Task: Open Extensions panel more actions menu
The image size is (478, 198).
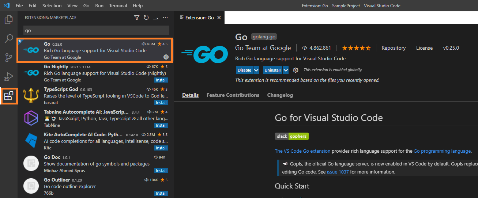Action: click(165, 18)
